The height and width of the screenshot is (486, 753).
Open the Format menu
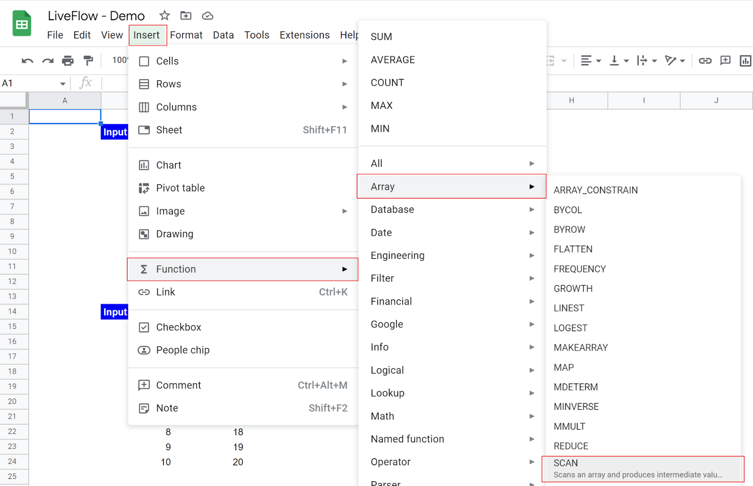pos(186,35)
